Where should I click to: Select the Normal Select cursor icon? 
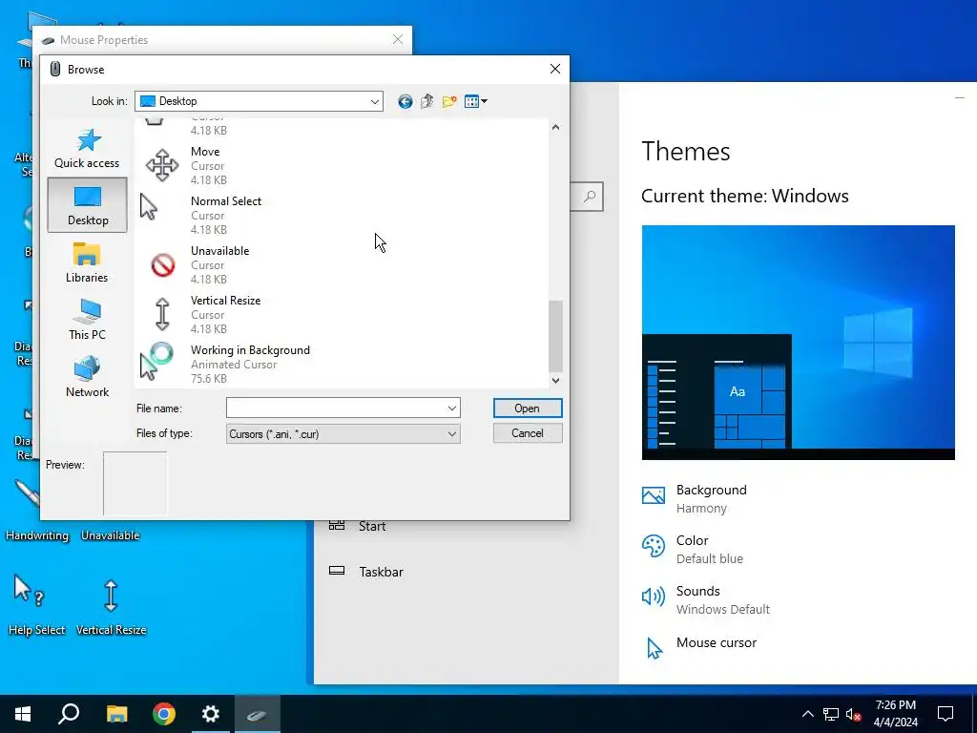[150, 207]
